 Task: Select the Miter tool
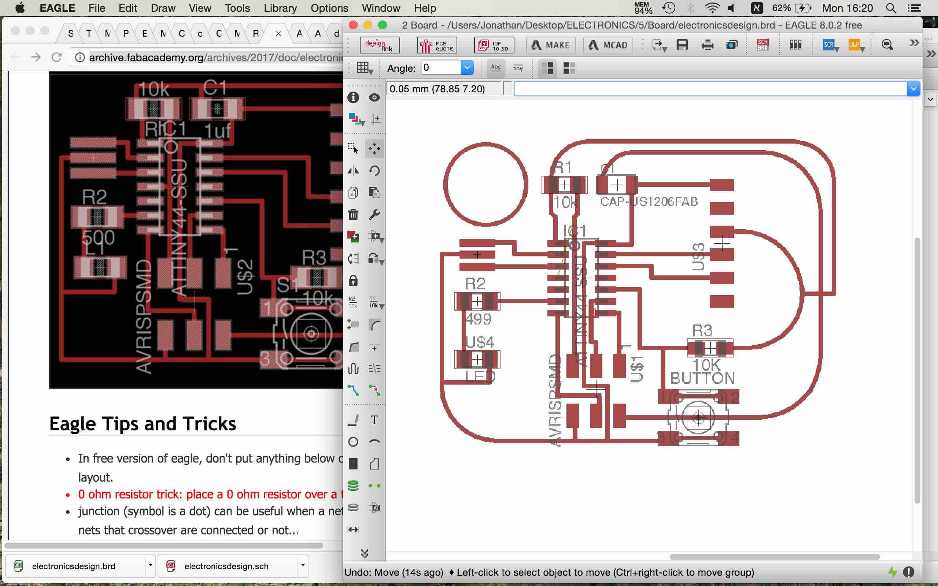pos(374,324)
